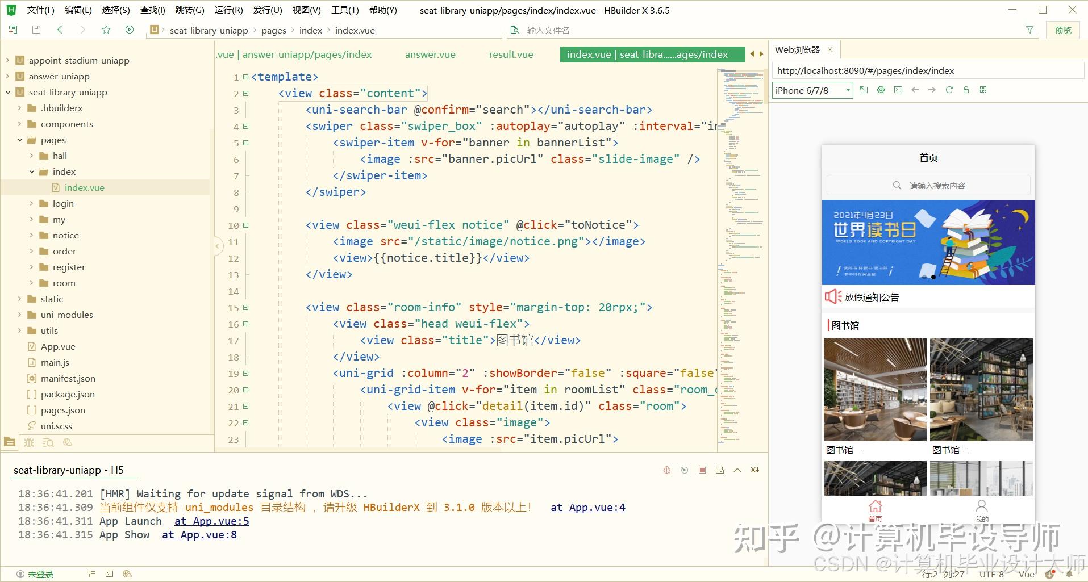Show the preview QR code icon
Viewport: 1088px width, 582px height.
click(983, 90)
